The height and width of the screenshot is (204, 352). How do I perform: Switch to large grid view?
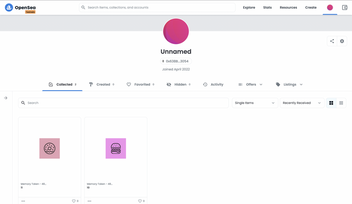tap(331, 103)
